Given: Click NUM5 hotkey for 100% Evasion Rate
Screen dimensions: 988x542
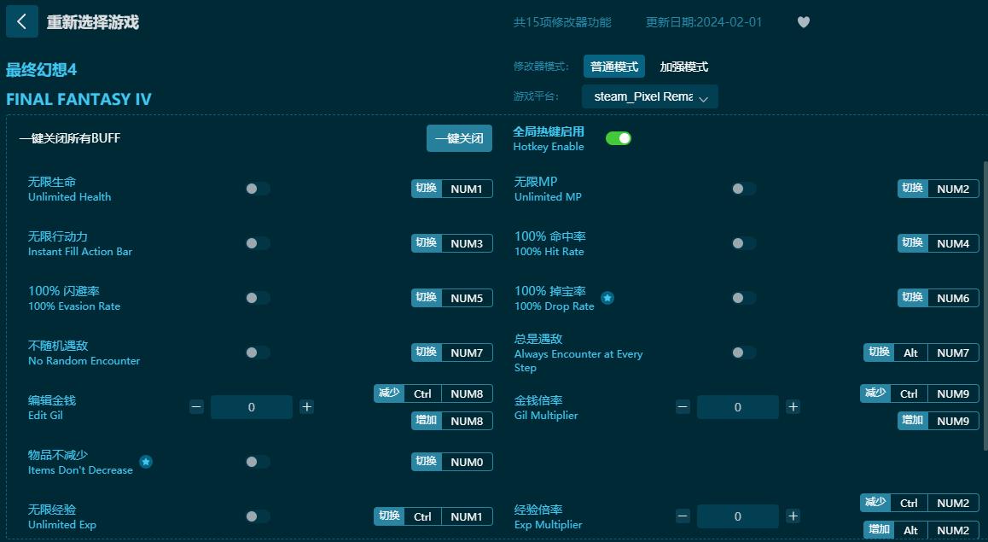Looking at the screenshot, I should pyautogui.click(x=467, y=298).
